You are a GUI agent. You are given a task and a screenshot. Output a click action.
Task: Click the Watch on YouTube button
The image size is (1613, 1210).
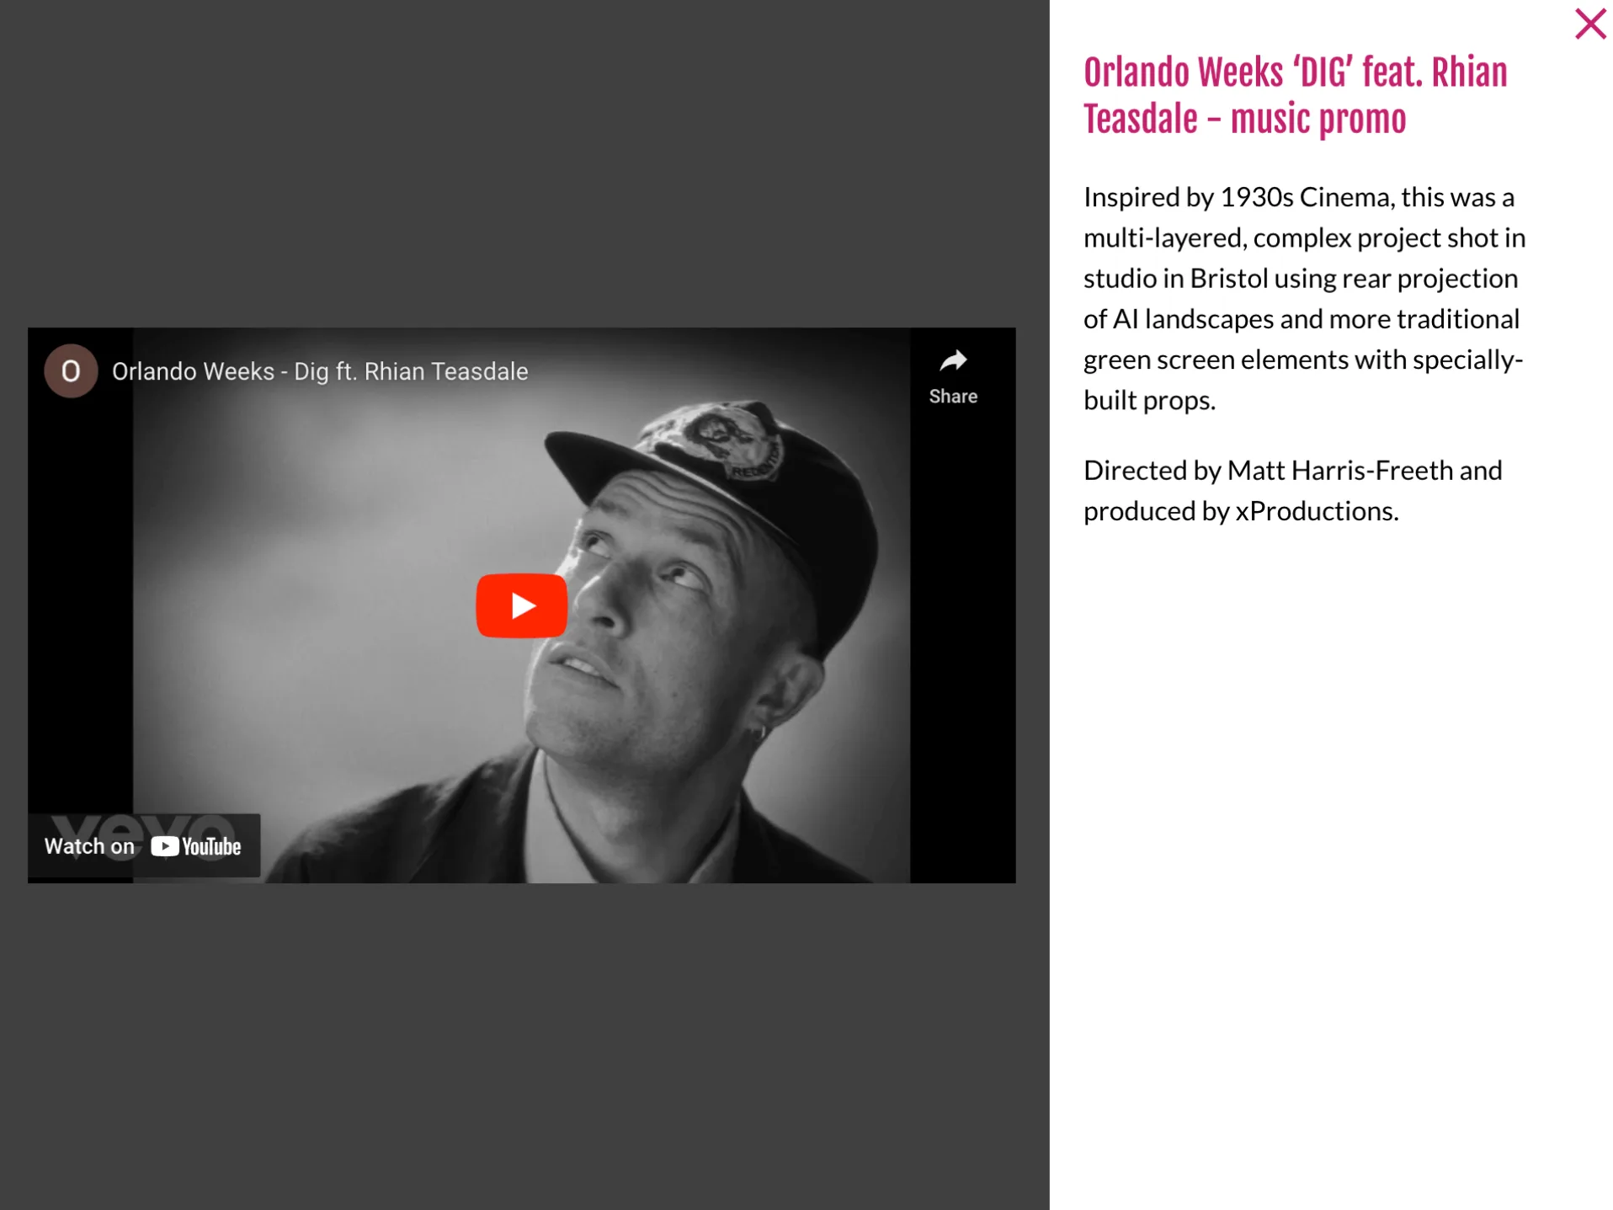tap(144, 845)
